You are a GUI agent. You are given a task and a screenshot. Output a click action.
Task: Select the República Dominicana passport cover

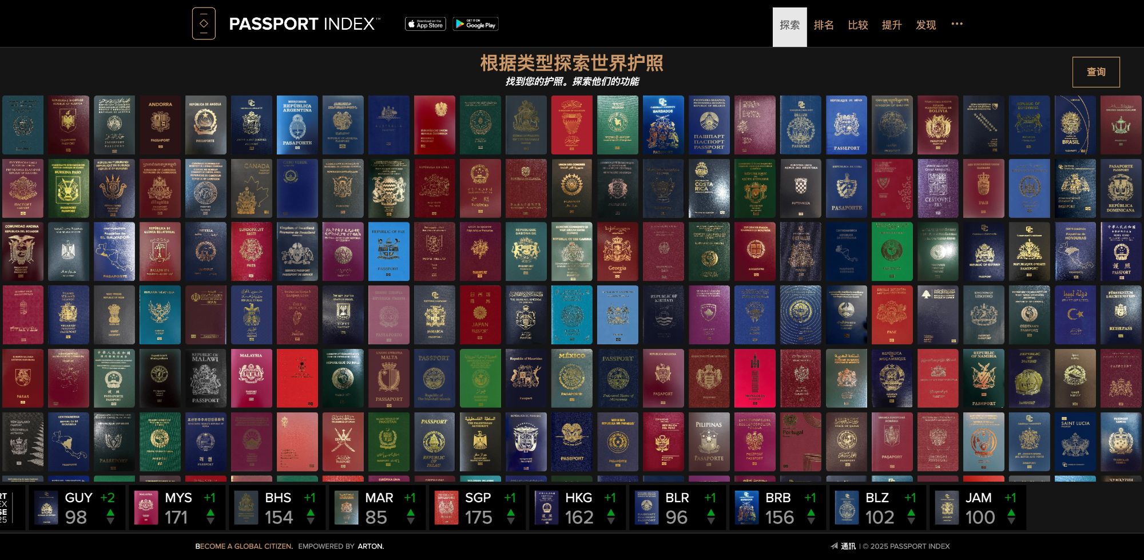1121,189
